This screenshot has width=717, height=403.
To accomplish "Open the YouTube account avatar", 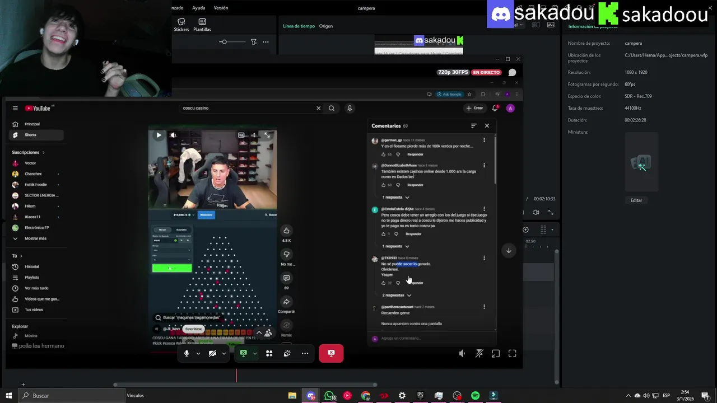I will pos(510,108).
